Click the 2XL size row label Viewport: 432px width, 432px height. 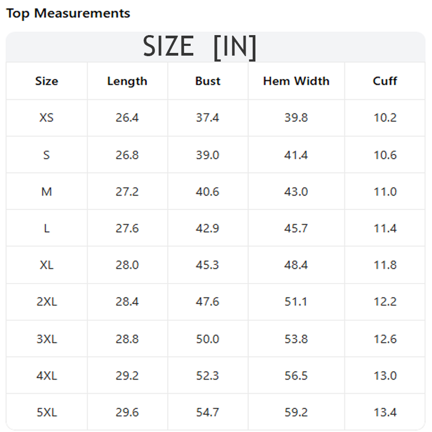coord(46,301)
